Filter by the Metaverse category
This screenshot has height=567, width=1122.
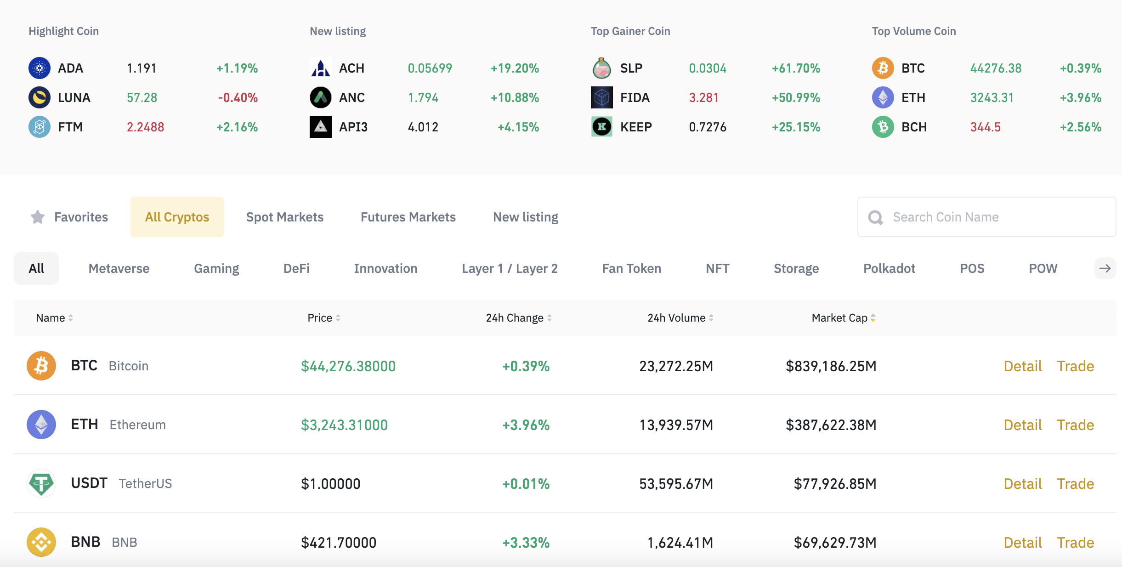click(x=119, y=268)
